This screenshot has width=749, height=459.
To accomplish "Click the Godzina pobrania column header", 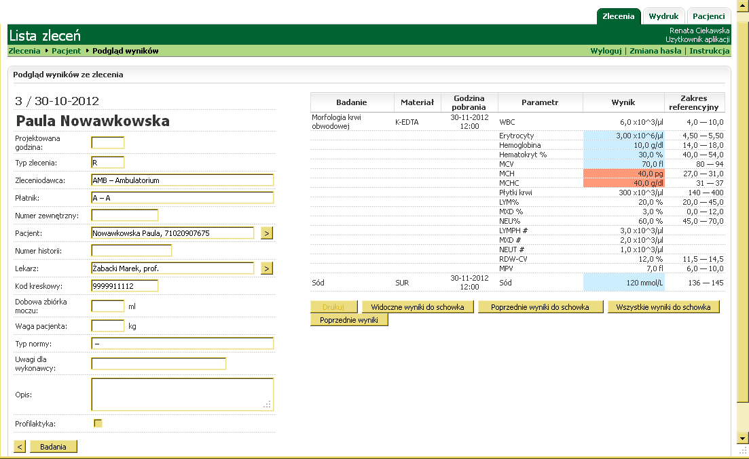I will click(x=469, y=102).
